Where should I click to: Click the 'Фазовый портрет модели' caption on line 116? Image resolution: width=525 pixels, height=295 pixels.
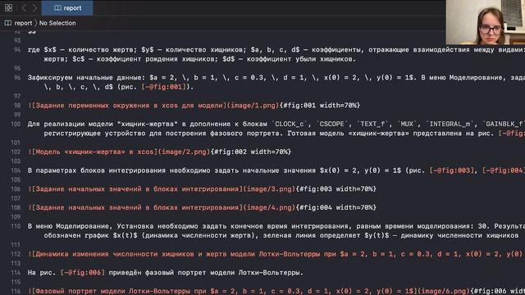pos(80,292)
